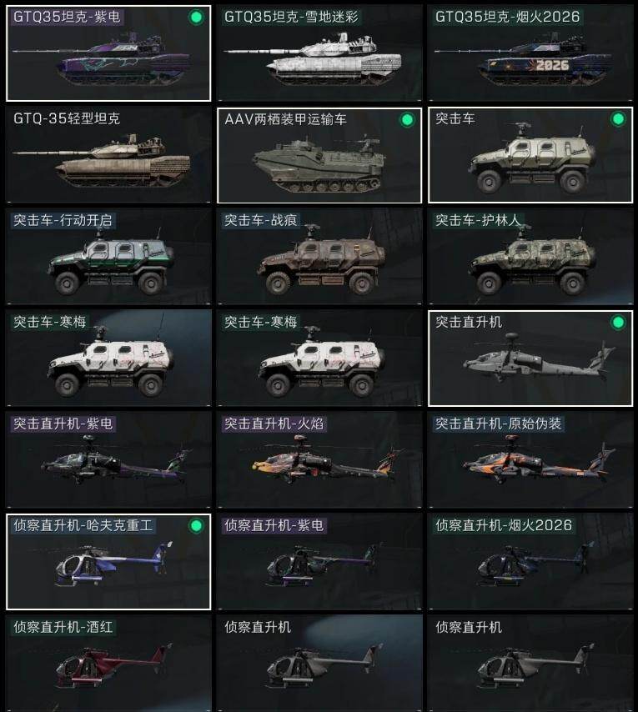Pick the 突击车-护林人 camo vehicle skin

click(x=530, y=257)
